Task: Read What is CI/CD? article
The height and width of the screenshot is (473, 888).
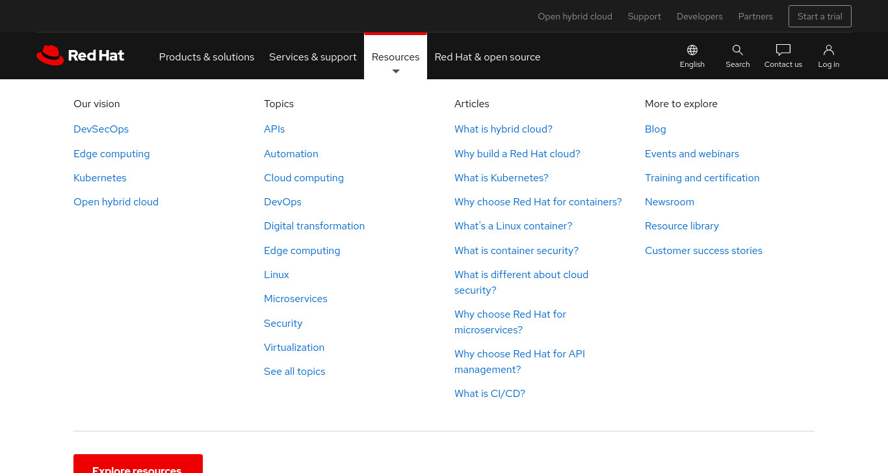Action: [490, 394]
